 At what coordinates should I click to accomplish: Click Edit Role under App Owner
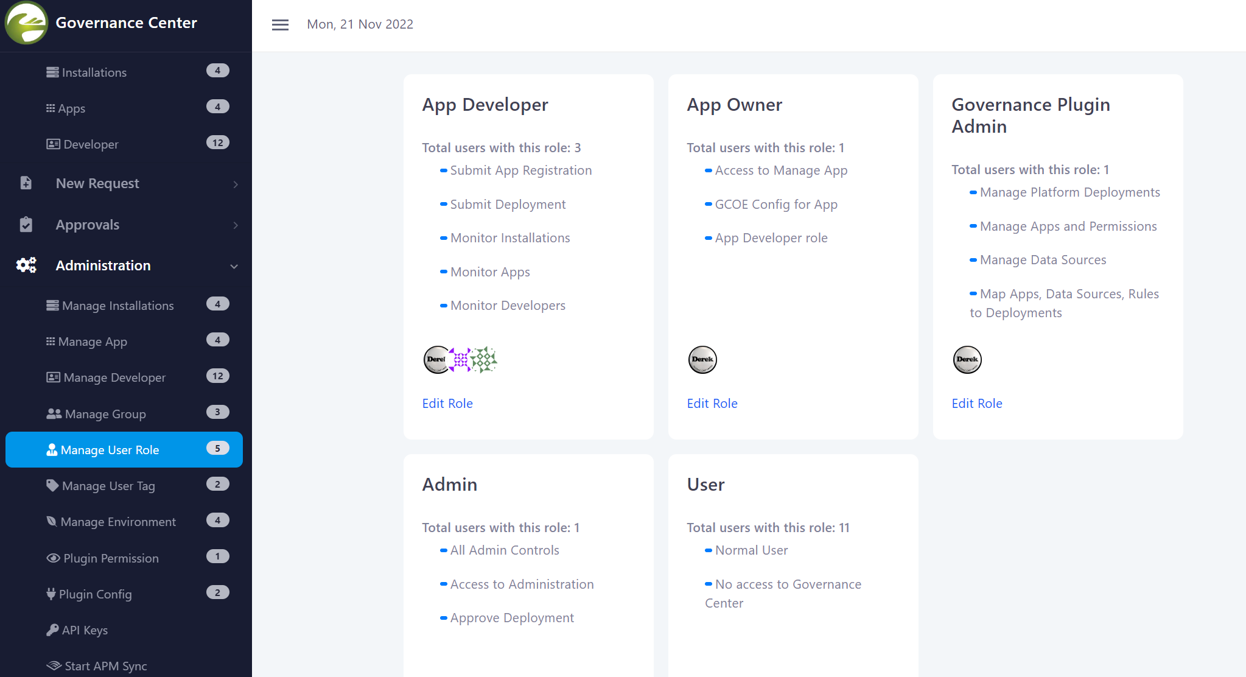click(x=712, y=403)
